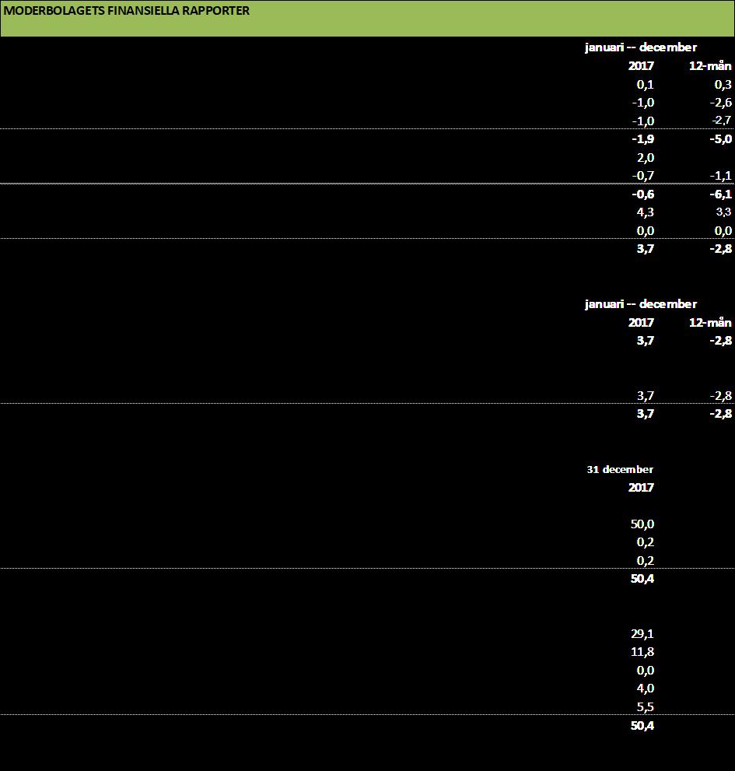This screenshot has width=735, height=771.
Task: Select the 50,4 total below 0,2
Action: click(642, 579)
